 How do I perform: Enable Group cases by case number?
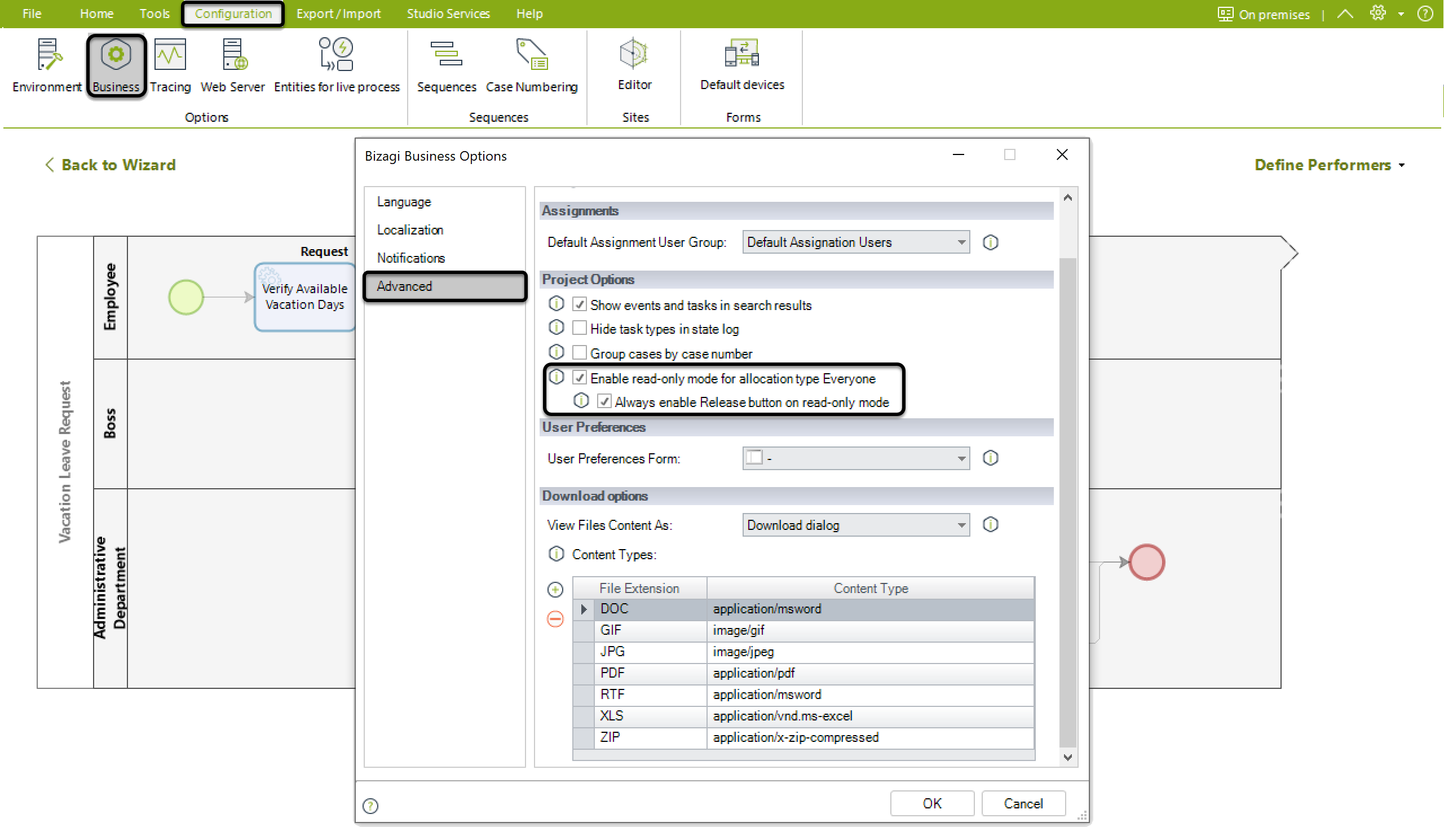pyautogui.click(x=579, y=353)
